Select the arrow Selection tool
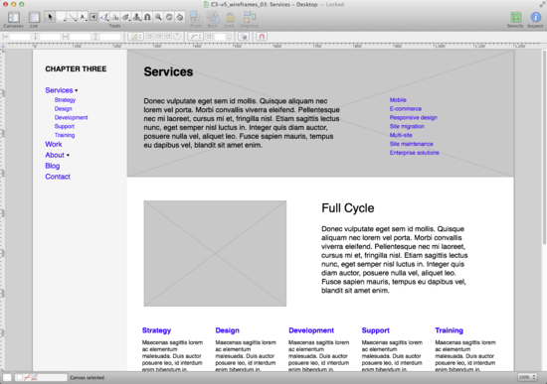Screen dimensions: 547x384 coord(51,17)
